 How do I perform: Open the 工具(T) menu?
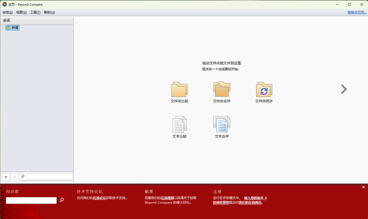35,12
